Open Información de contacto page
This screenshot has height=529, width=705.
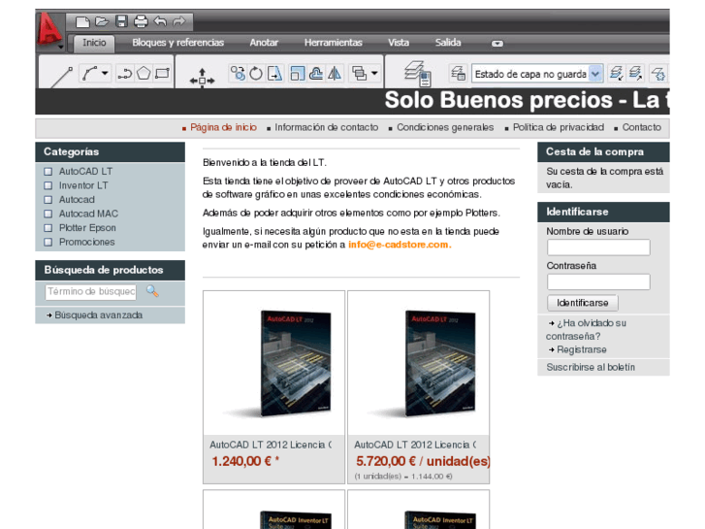click(327, 127)
